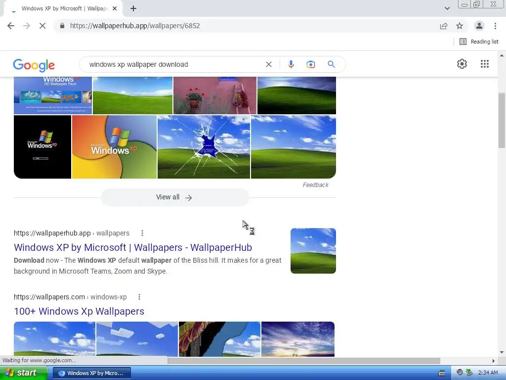The height and width of the screenshot is (380, 506).
Task: Clear the Google search box text
Action: [268, 64]
